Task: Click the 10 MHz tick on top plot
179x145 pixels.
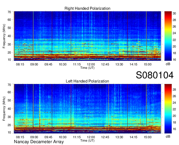Action: pos(9,60)
